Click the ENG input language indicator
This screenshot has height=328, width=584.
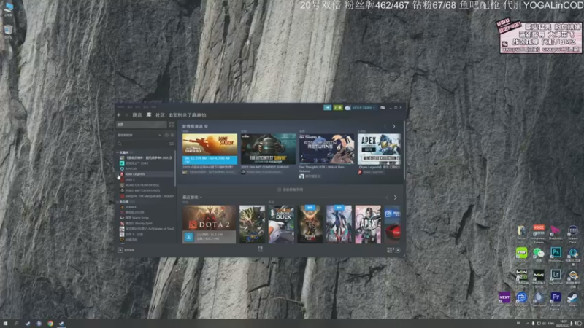point(551,324)
